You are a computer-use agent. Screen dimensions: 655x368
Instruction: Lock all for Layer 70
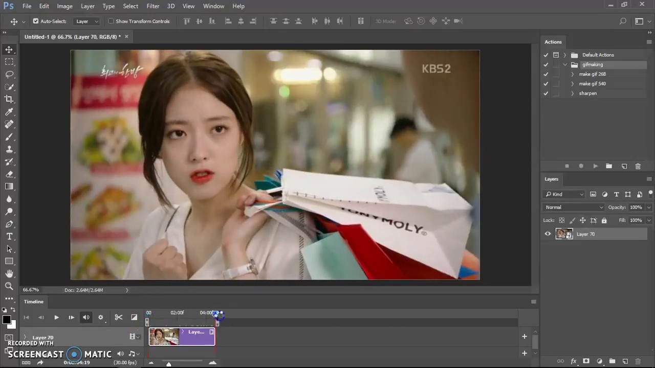click(604, 220)
